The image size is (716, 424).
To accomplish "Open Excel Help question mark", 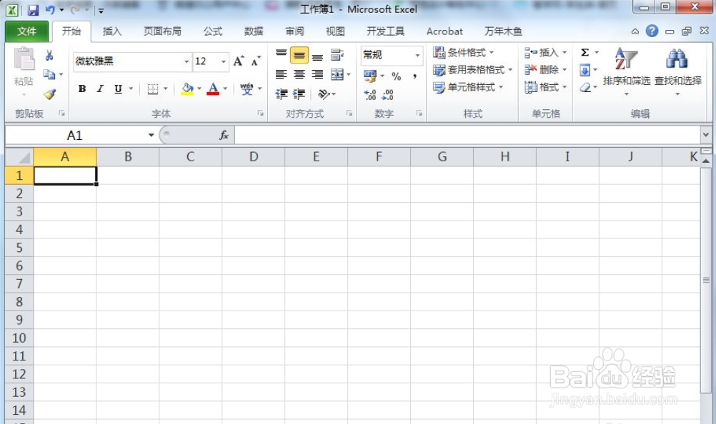I will (x=652, y=31).
